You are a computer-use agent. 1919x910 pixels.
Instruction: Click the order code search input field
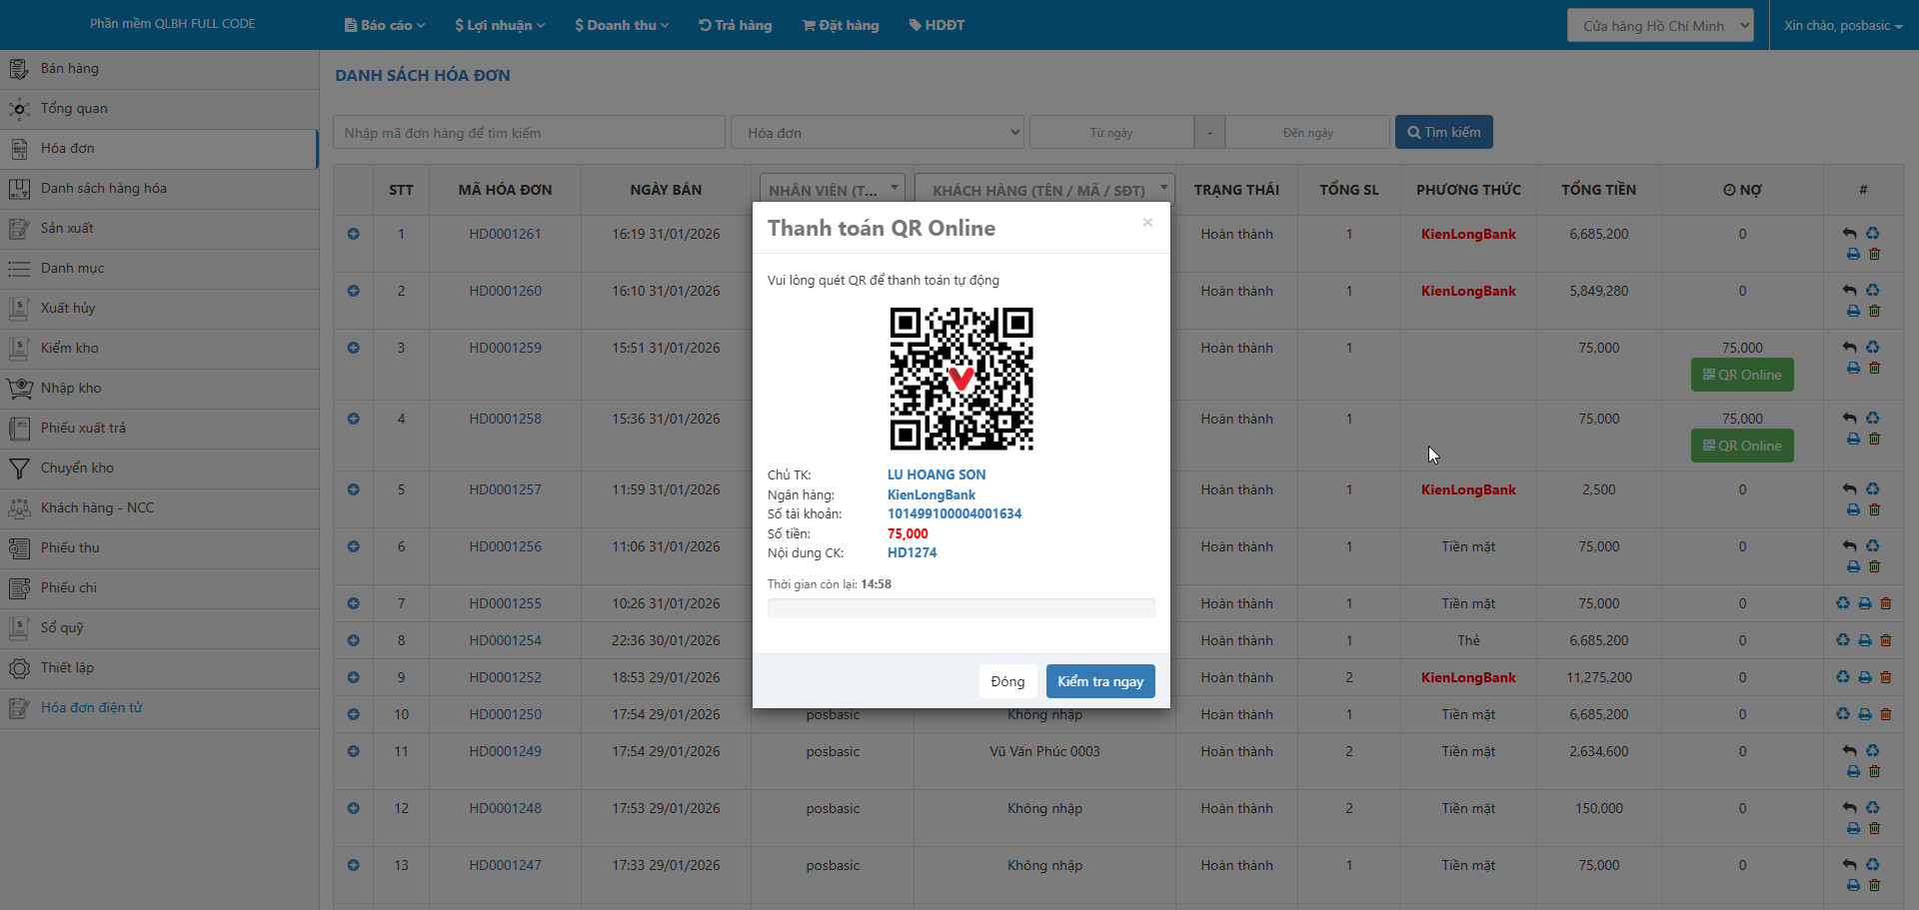(529, 131)
